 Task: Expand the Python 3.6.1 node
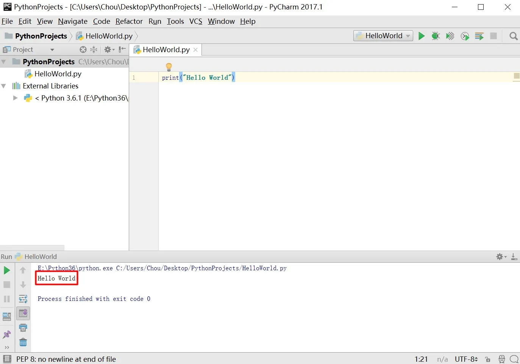click(15, 98)
